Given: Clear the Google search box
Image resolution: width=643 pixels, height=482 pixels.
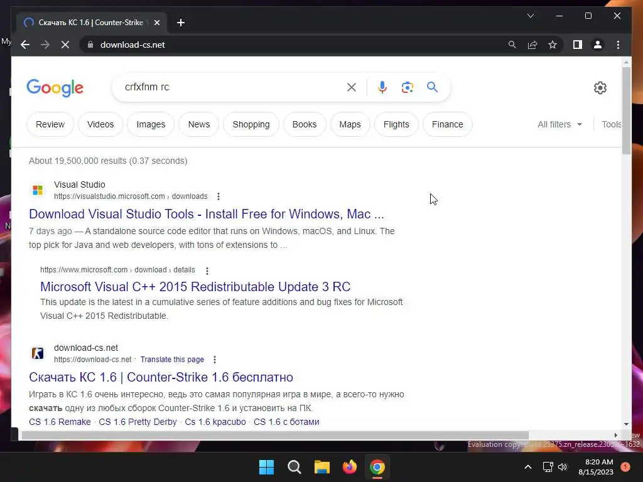Looking at the screenshot, I should 352,87.
